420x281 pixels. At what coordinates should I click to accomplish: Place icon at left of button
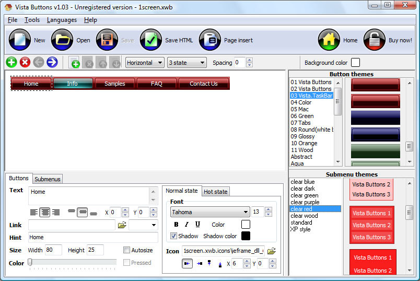click(187, 264)
